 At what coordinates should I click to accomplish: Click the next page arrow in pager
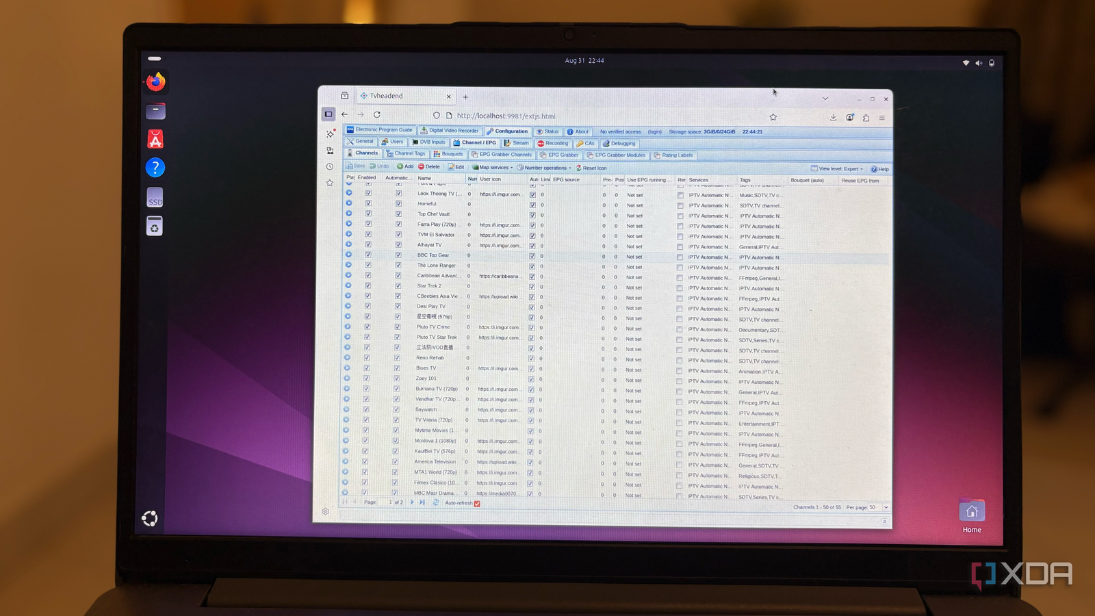click(x=412, y=502)
